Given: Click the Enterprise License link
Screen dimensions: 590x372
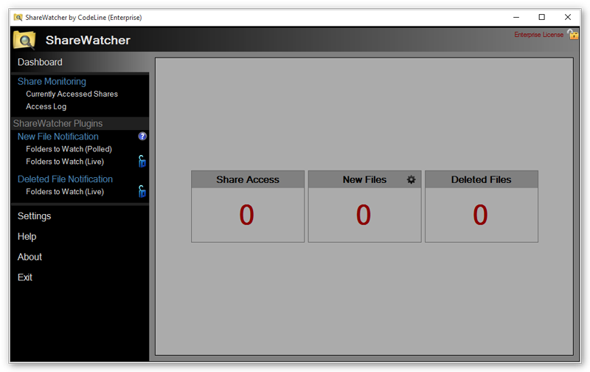Looking at the screenshot, I should [x=538, y=35].
